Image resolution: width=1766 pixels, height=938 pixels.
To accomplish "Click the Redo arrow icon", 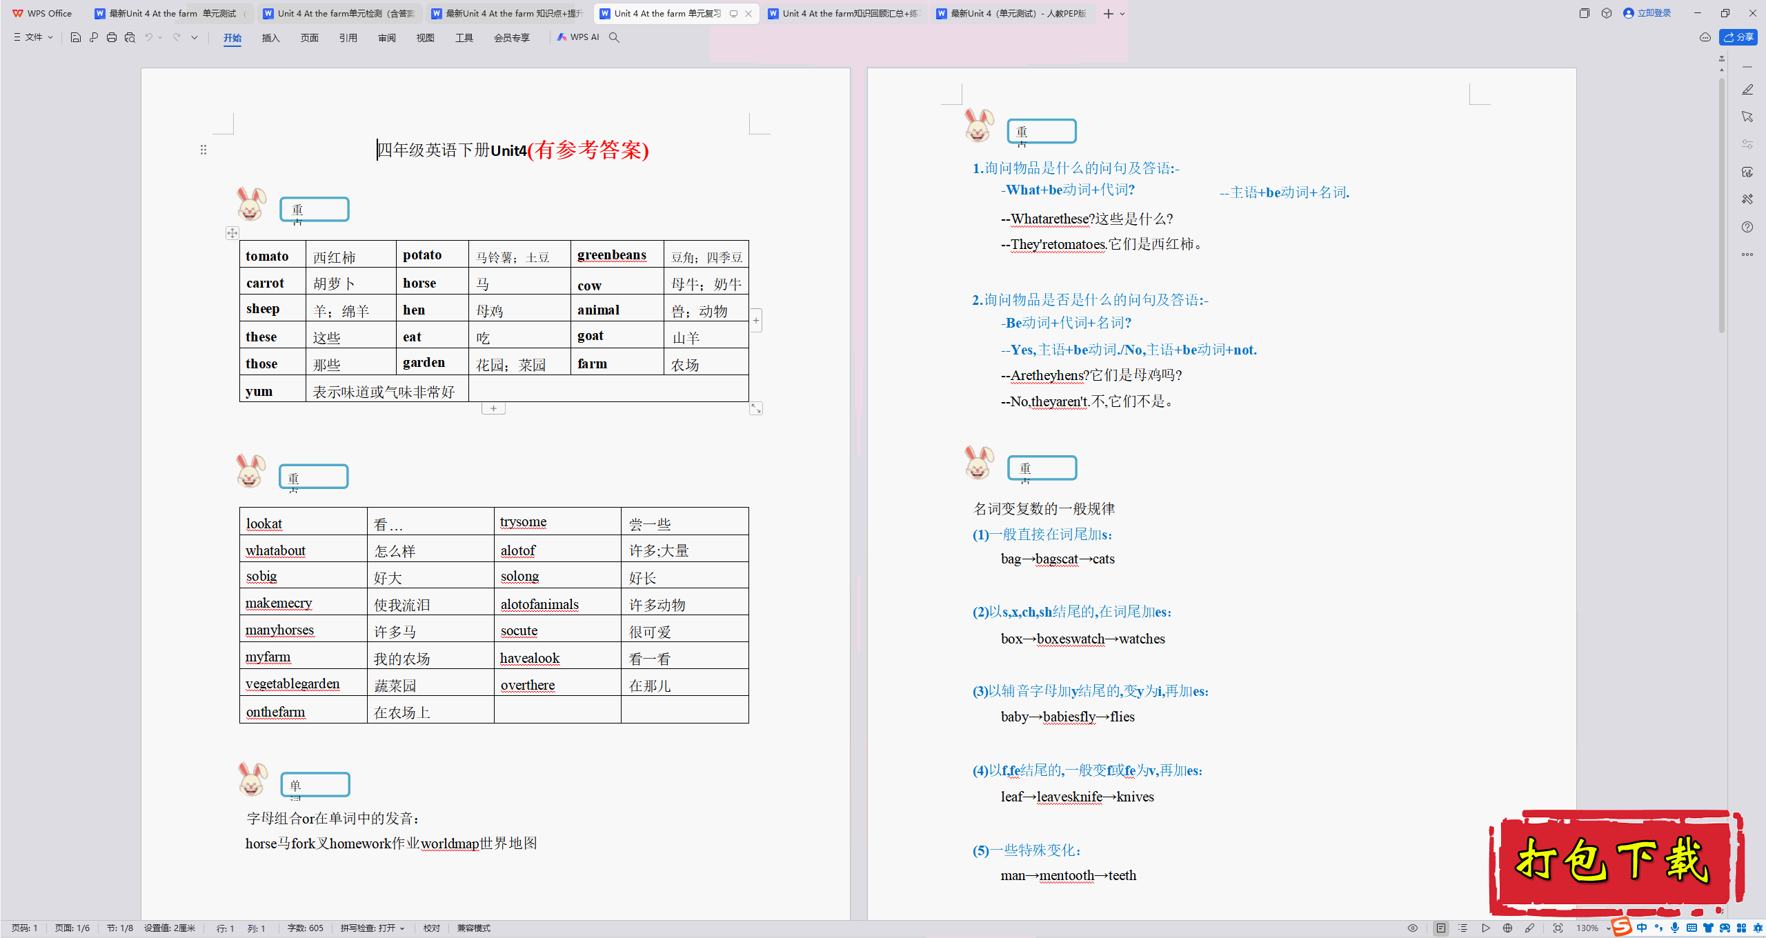I will [177, 37].
